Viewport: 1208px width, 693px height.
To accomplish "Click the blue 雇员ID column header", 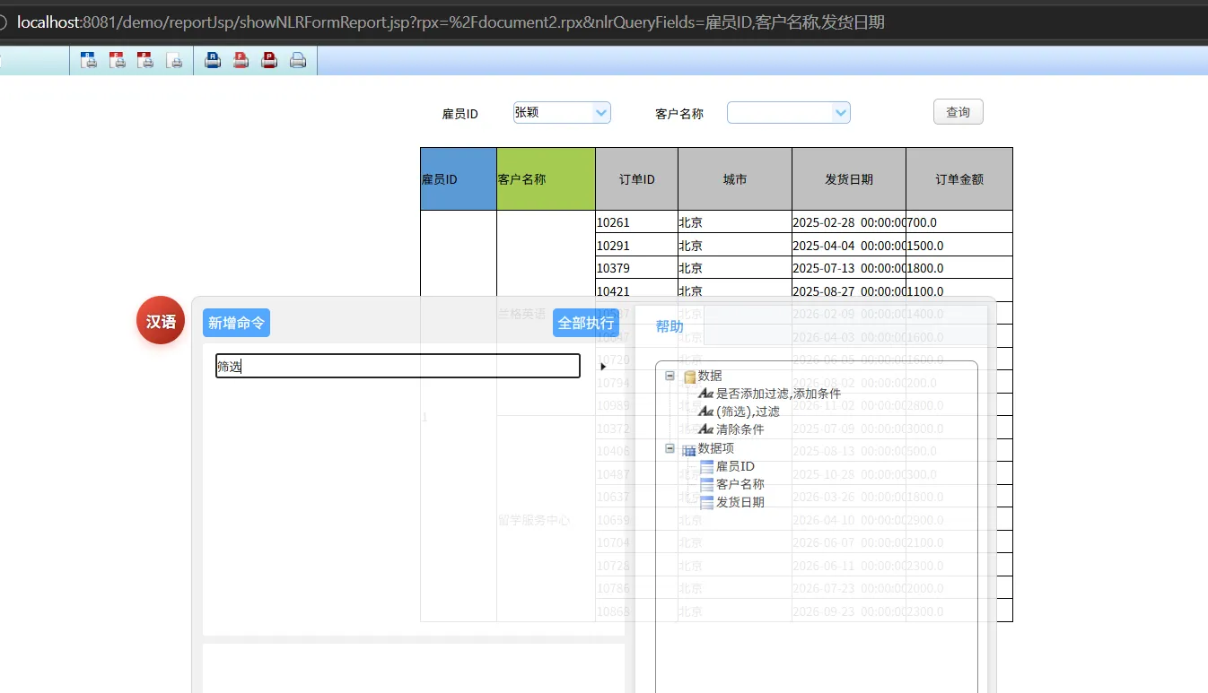I will 459,179.
